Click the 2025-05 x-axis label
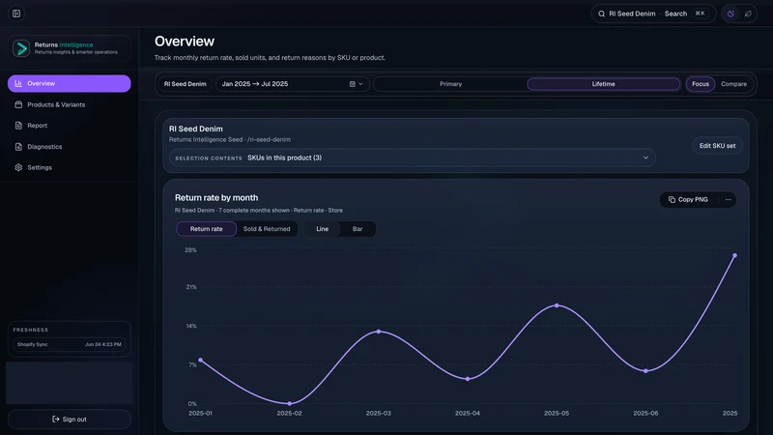 click(557, 414)
